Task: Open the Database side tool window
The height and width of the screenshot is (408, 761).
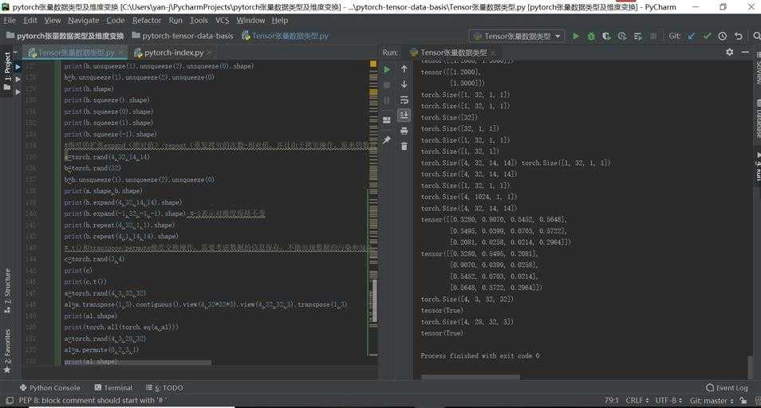Action: coord(757,118)
